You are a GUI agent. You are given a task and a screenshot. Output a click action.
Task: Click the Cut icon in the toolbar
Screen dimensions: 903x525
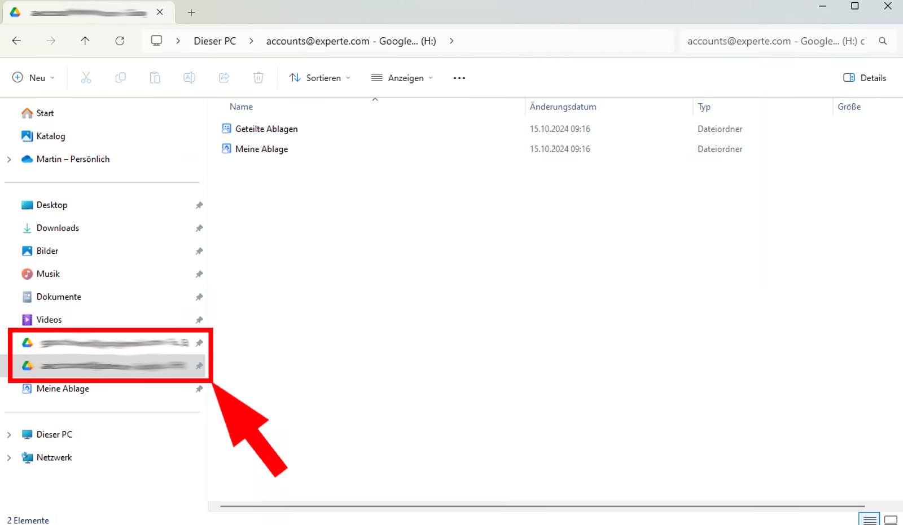tap(86, 77)
